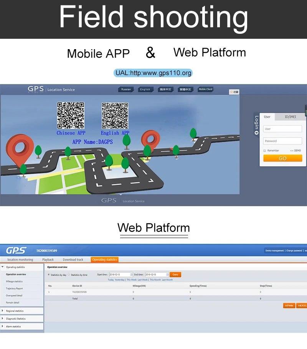Click the EXCEL export button
This screenshot has height=349, width=307.
pos(302,306)
